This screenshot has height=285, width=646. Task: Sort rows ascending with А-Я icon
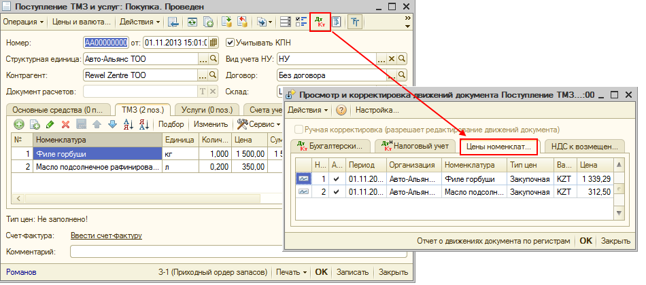point(128,124)
